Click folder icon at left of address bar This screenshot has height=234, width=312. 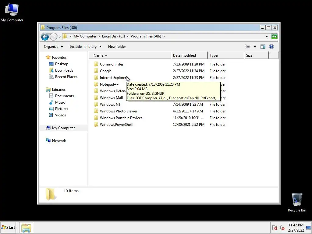coord(65,36)
